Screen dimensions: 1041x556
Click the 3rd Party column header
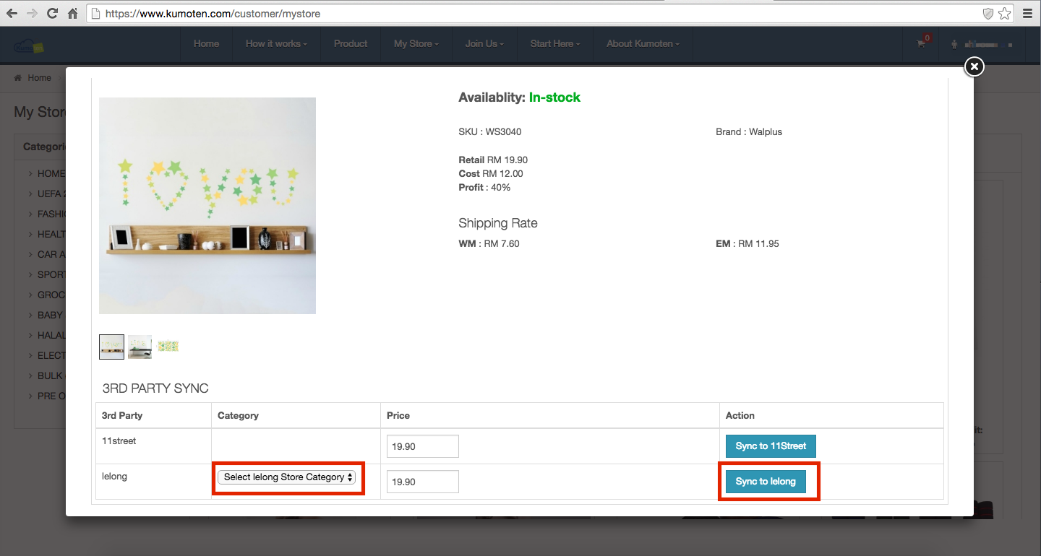click(122, 416)
